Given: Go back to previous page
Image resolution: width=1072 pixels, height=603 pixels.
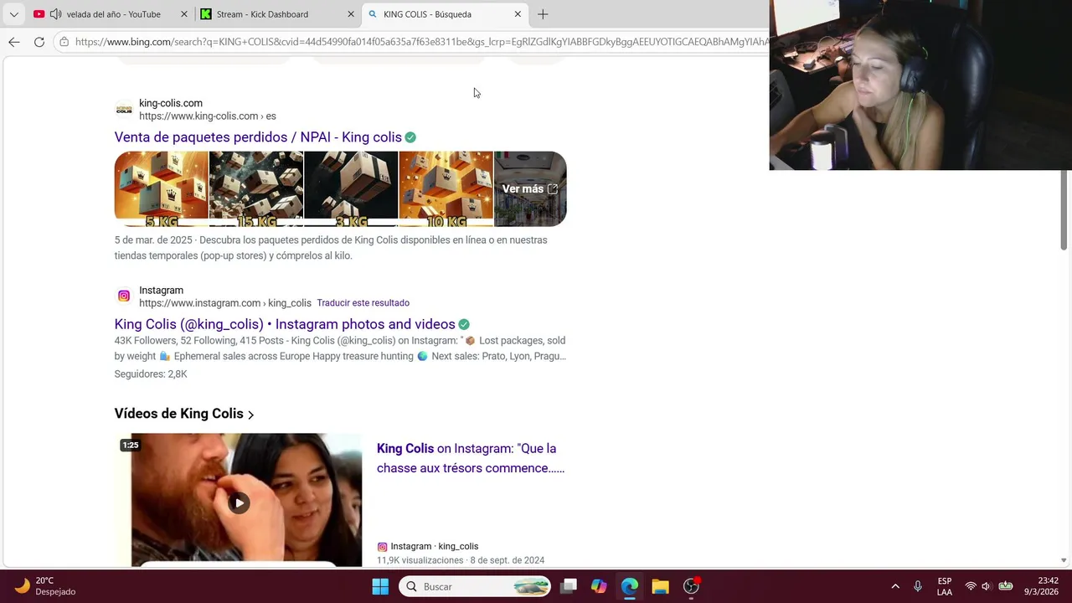Looking at the screenshot, I should [14, 42].
